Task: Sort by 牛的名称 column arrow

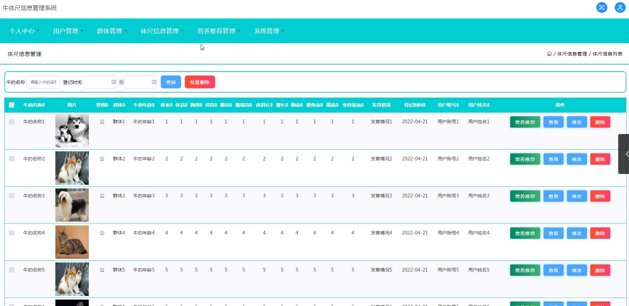Action: click(x=44, y=105)
